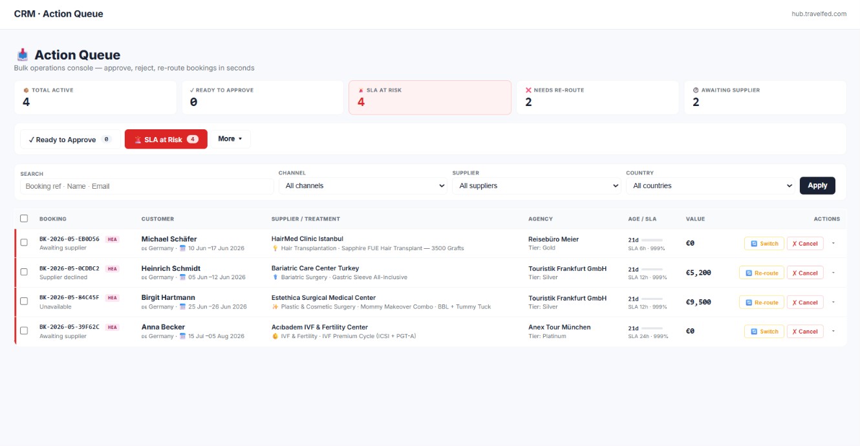
Task: Click the calendar icon in Michael Schäfer's row
Action: click(x=182, y=248)
